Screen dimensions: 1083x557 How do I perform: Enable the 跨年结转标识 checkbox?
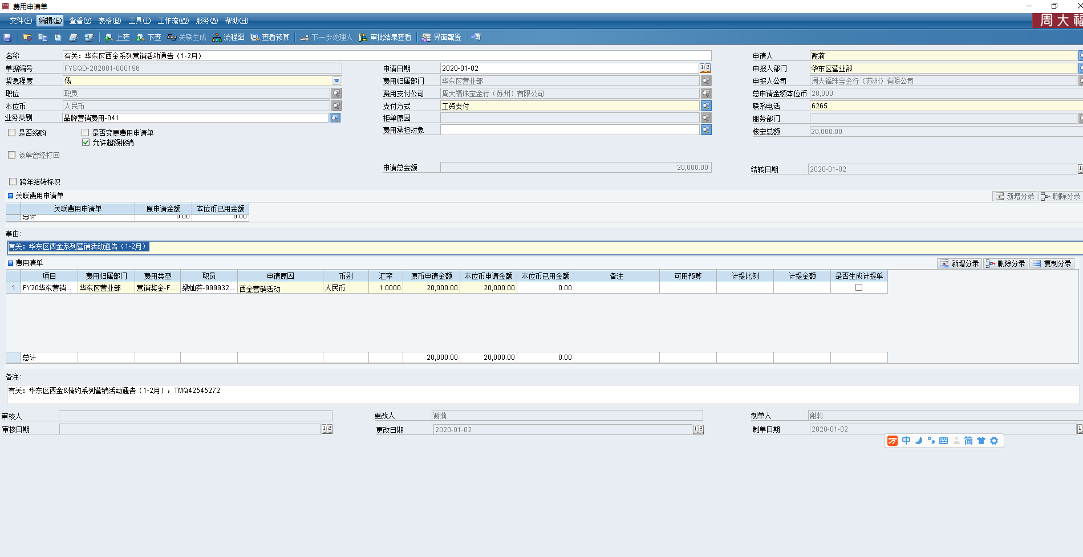(13, 182)
